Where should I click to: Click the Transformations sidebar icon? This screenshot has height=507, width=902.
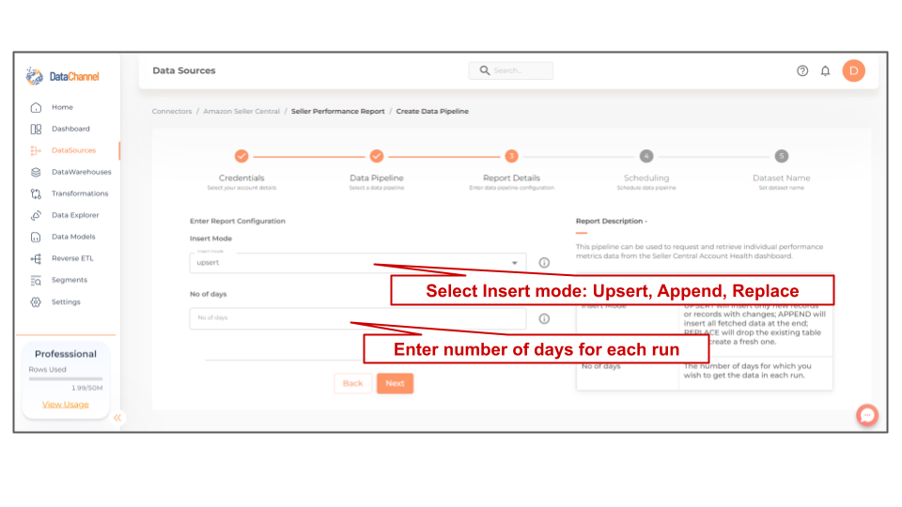(36, 193)
